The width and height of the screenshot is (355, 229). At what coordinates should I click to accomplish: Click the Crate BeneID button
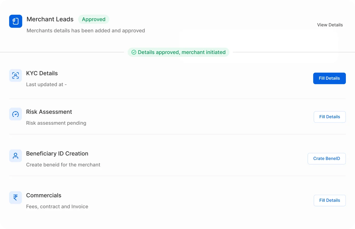(327, 159)
